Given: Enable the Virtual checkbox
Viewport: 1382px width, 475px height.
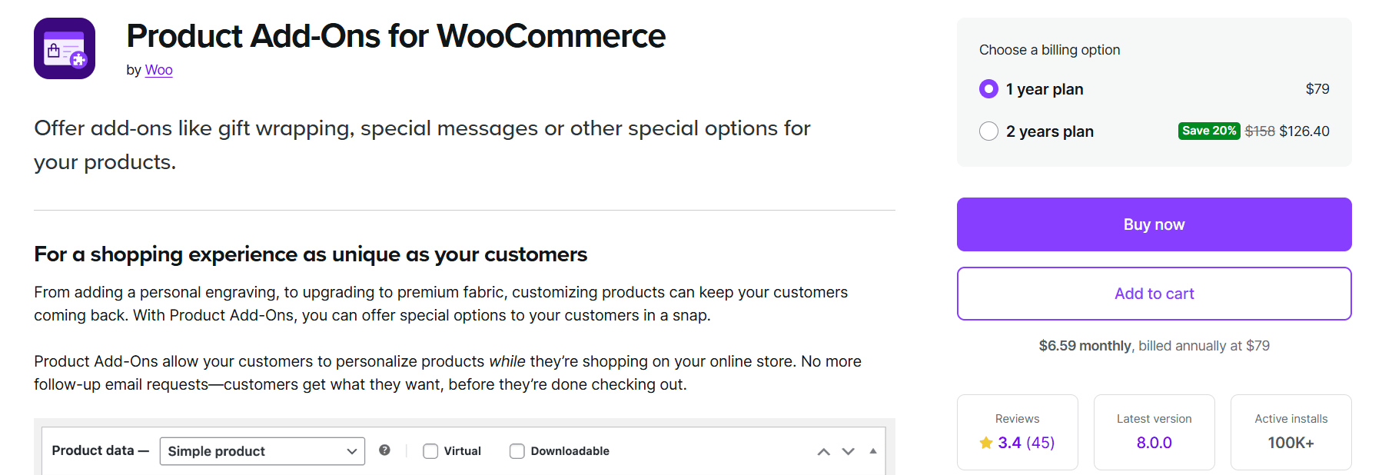Looking at the screenshot, I should 430,451.
